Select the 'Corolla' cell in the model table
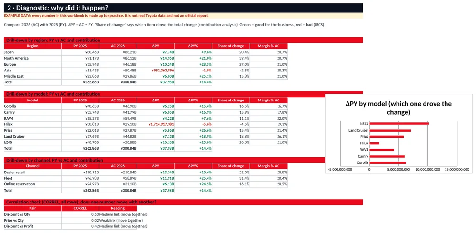Image resolution: width=476 pixels, height=233 pixels. (33, 106)
